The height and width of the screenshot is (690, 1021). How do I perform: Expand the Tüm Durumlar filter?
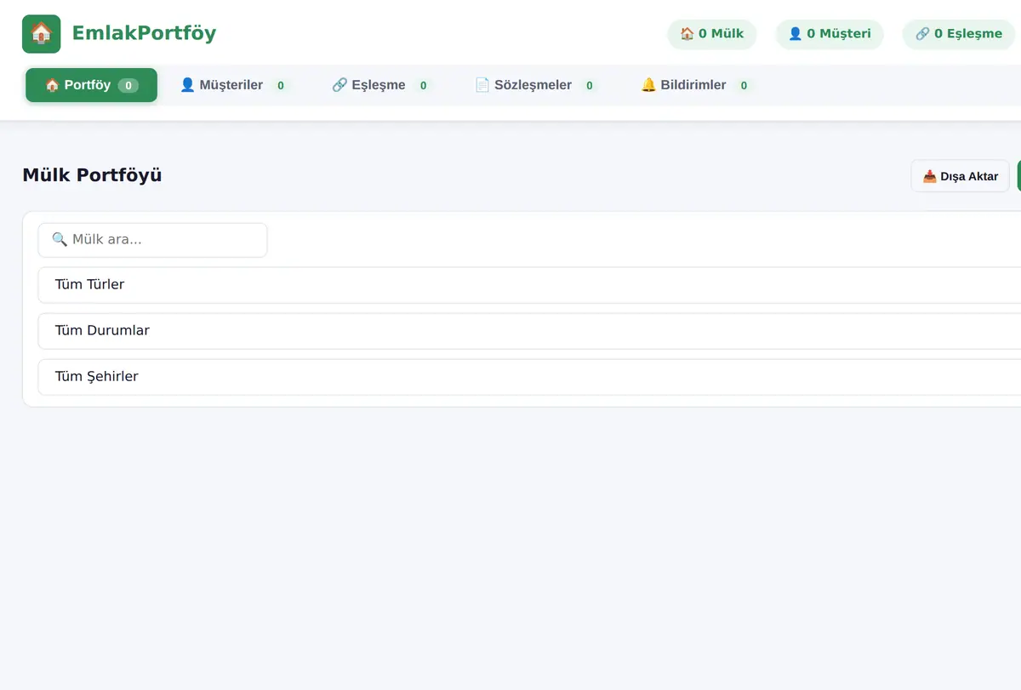pyautogui.click(x=529, y=331)
